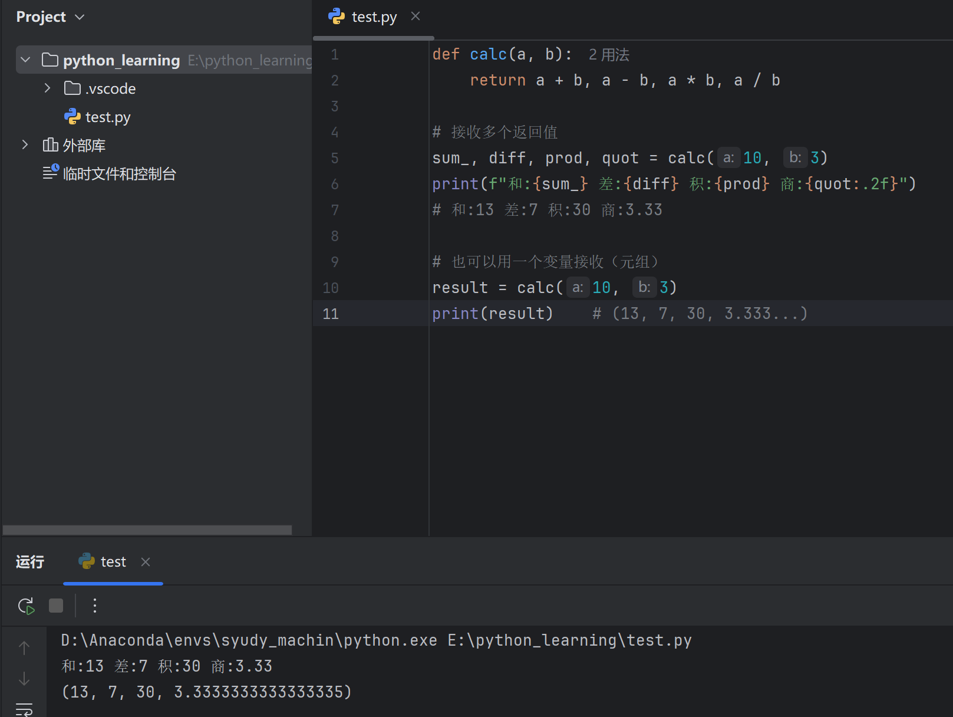Image resolution: width=953 pixels, height=717 pixels.
Task: Open scratches and consoles (临时文件和控制台)
Action: (x=118, y=174)
